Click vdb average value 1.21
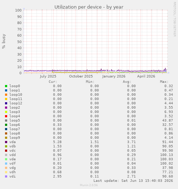 pos(131,146)
